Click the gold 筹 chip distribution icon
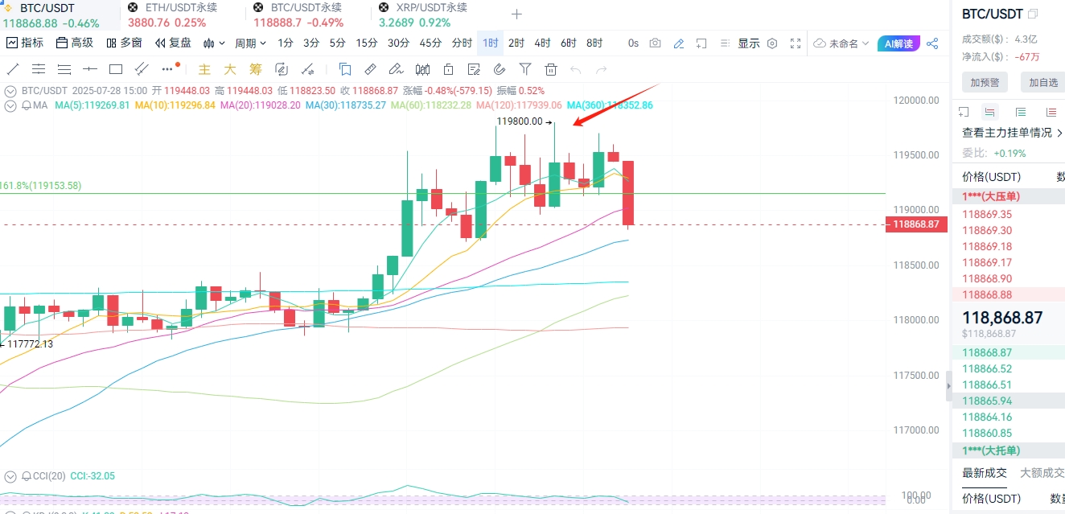Screen dimensions: 1065x514 click(x=256, y=69)
